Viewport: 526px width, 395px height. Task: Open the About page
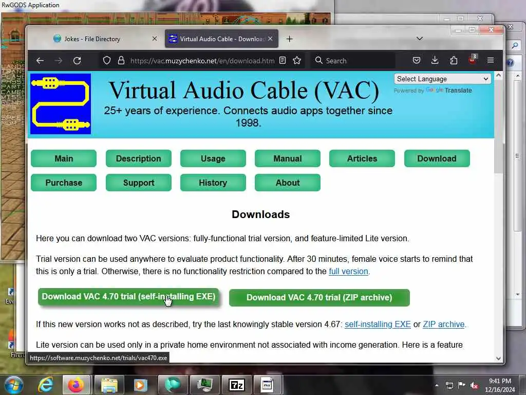click(x=288, y=183)
